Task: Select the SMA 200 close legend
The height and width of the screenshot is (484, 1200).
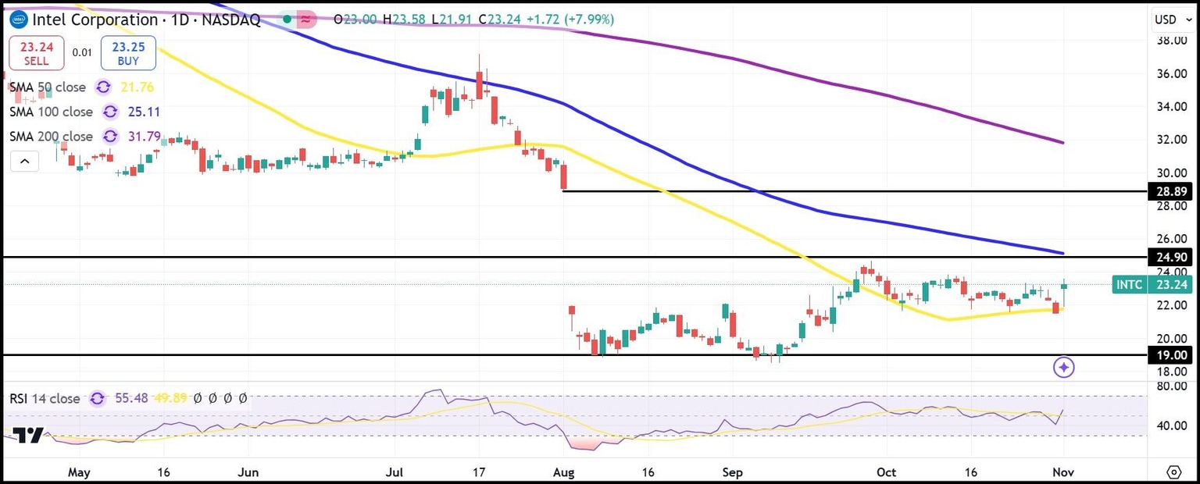Action: [51, 137]
